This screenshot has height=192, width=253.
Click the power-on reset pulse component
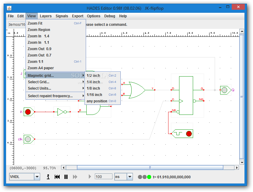pyautogui.click(x=182, y=134)
